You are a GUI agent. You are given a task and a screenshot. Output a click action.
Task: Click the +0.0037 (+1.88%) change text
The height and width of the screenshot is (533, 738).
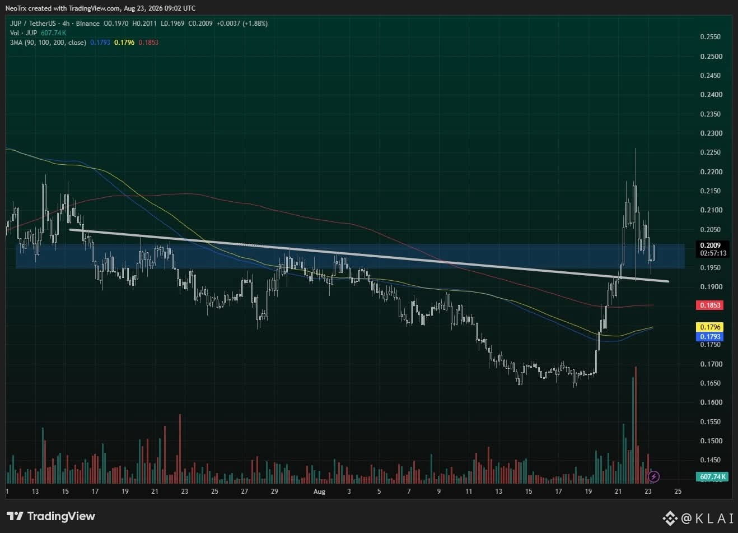click(242, 24)
